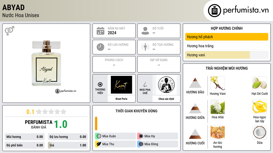
Task: Click the Độ tuổi label
Action: click(x=158, y=28)
